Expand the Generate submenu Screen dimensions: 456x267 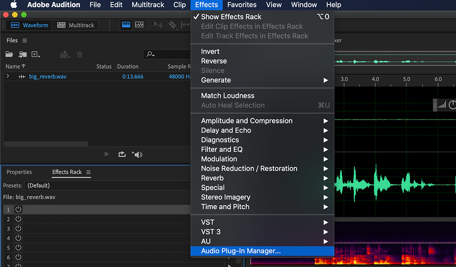coord(262,80)
